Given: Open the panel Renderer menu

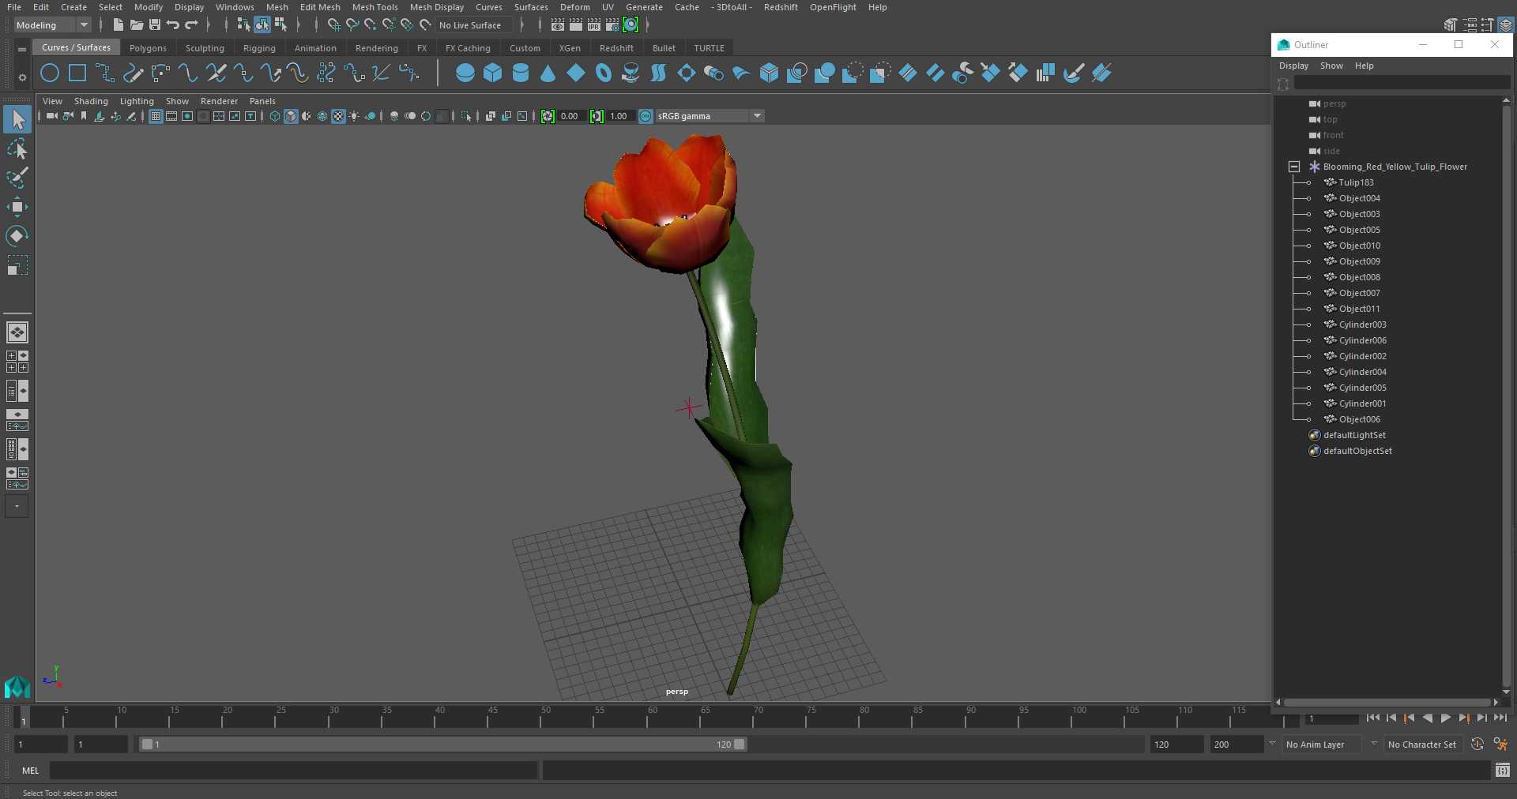Looking at the screenshot, I should click(219, 101).
